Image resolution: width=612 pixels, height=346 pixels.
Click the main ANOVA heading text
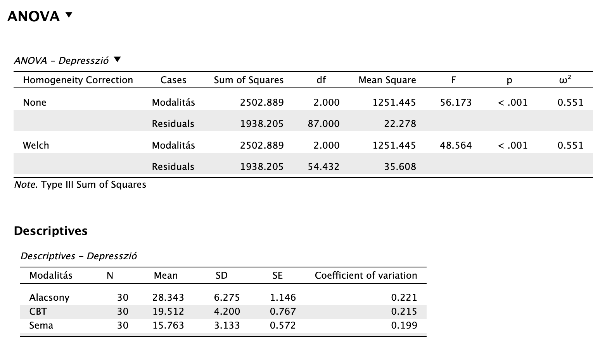(x=33, y=16)
